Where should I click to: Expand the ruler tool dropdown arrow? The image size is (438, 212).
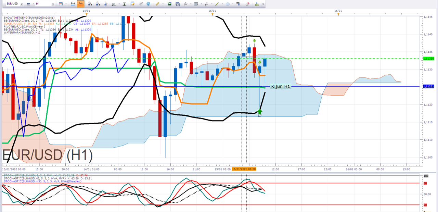(163, 4)
